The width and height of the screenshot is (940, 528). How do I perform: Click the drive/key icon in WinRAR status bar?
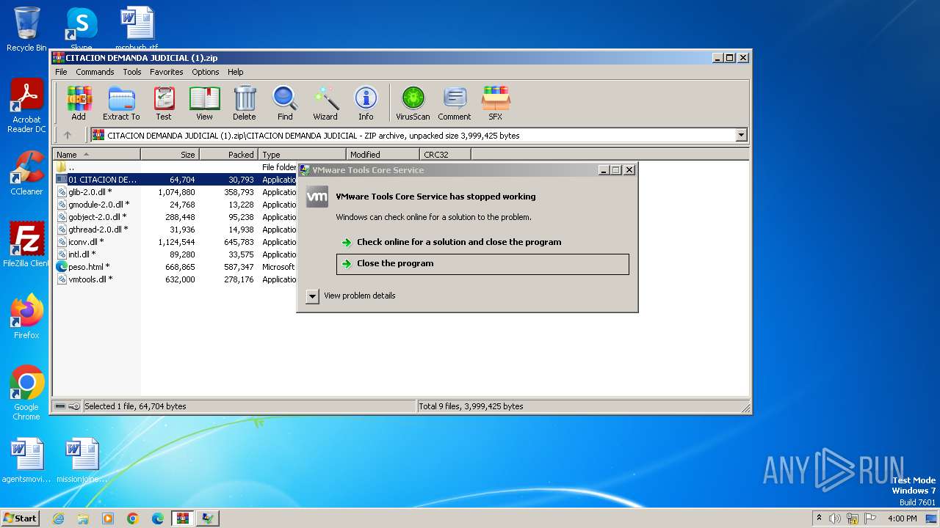click(67, 406)
